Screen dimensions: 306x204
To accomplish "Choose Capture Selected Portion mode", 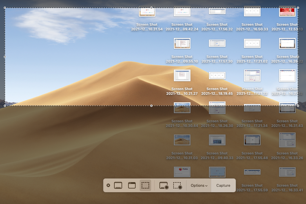I will tap(145, 185).
